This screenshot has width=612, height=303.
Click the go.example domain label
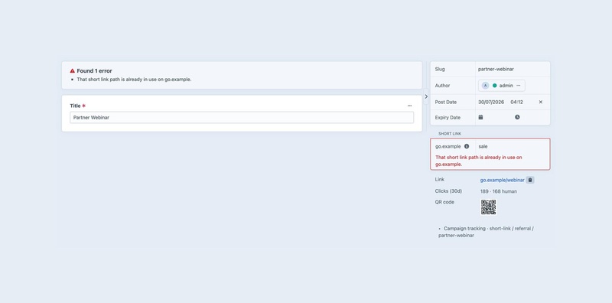tap(448, 146)
